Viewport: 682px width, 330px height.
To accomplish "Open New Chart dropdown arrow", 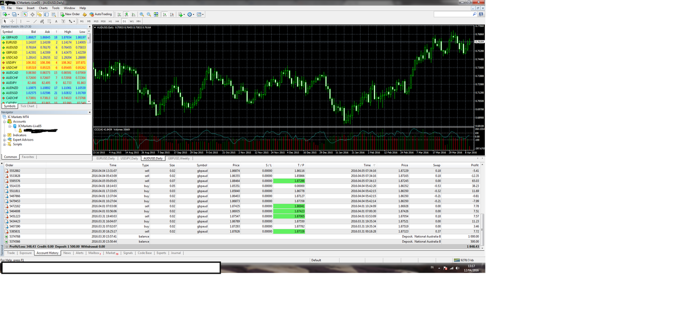I will [9, 14].
